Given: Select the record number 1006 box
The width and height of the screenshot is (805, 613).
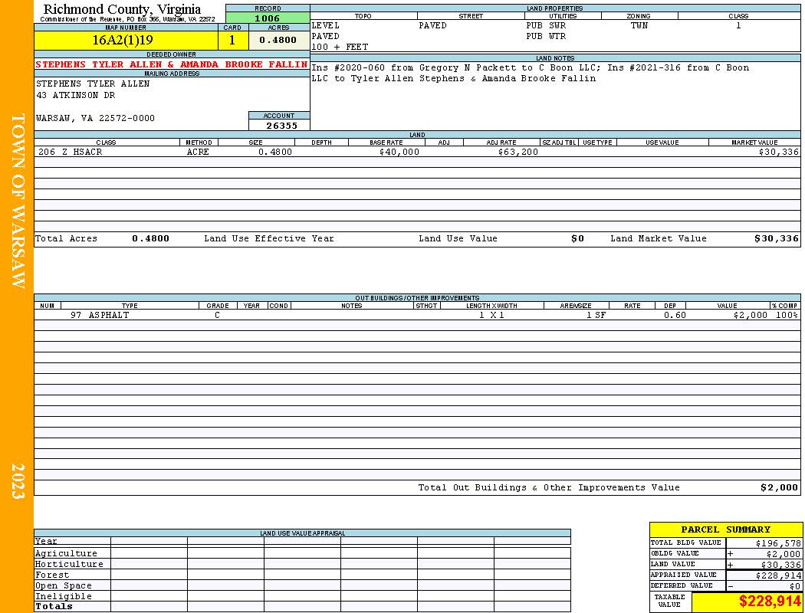Looking at the screenshot, I should [268, 18].
